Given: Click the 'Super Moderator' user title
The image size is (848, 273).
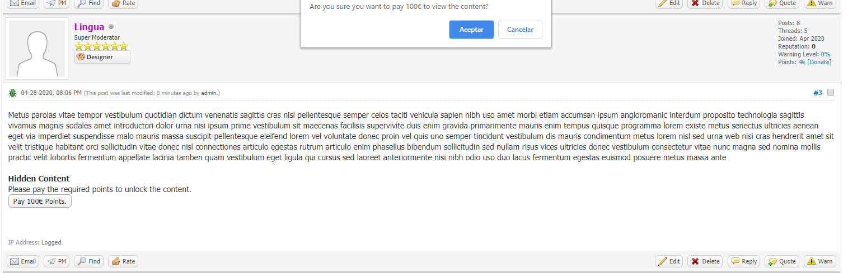Looking at the screenshot, I should click(97, 37).
